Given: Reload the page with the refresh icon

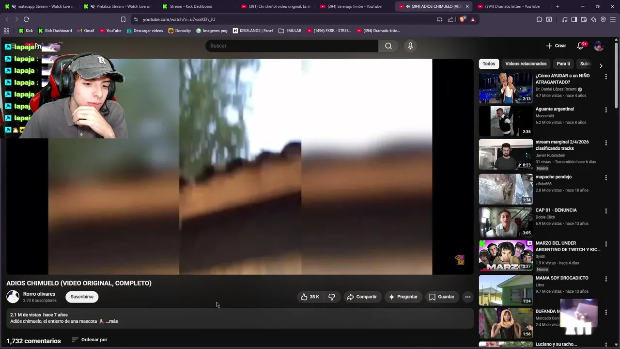Looking at the screenshot, I should 26,19.
